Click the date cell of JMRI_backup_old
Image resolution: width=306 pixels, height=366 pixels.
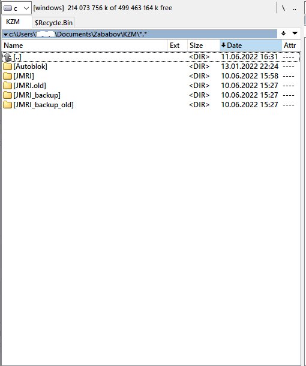250,105
